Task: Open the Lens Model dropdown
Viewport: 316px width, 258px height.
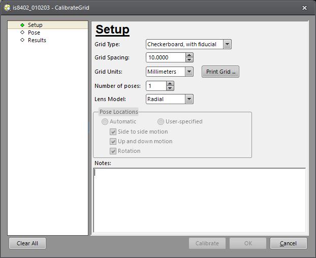Action: click(x=189, y=99)
